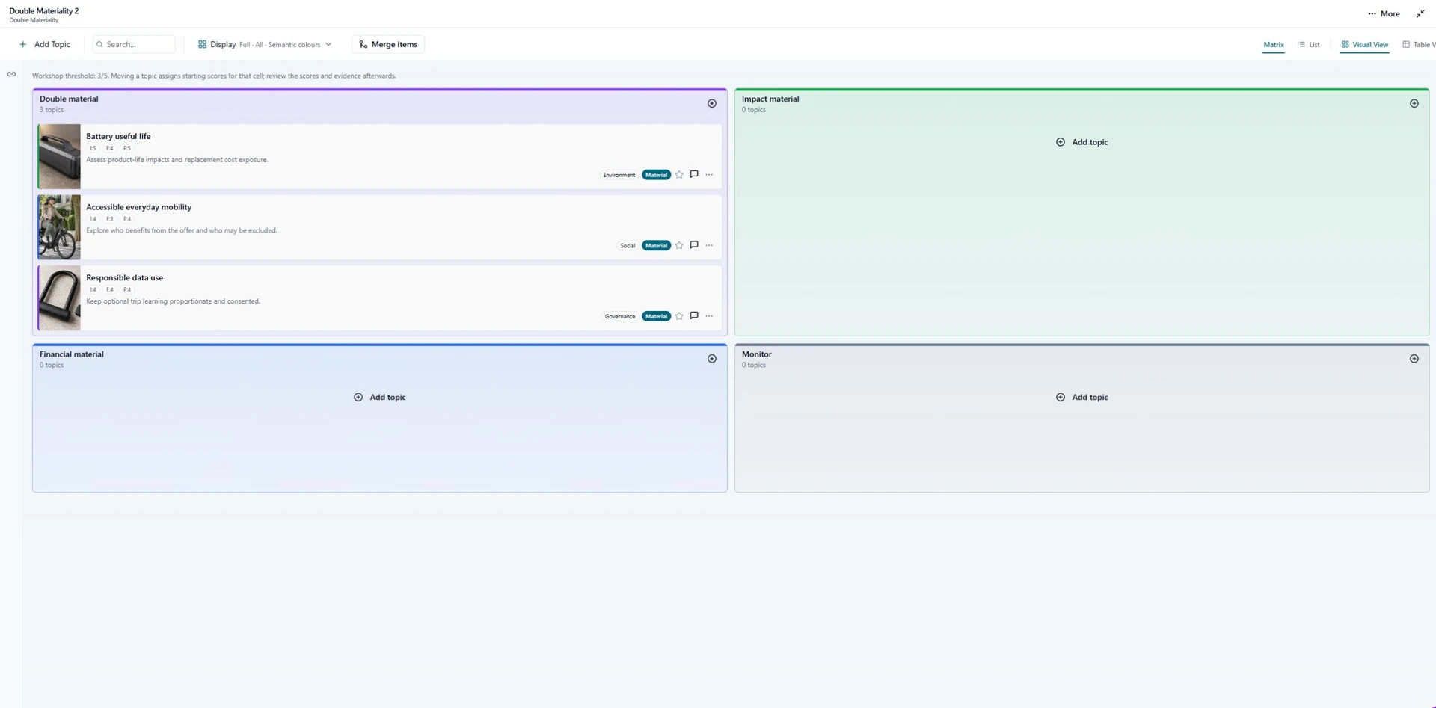Image resolution: width=1436 pixels, height=708 pixels.
Task: Open more options for Responsible data use
Action: click(709, 316)
